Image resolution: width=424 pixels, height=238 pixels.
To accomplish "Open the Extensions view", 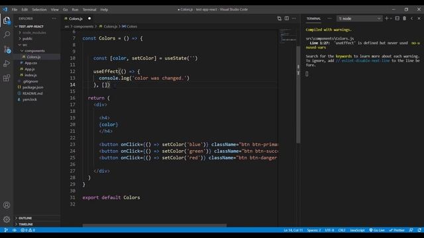I will click(7, 78).
